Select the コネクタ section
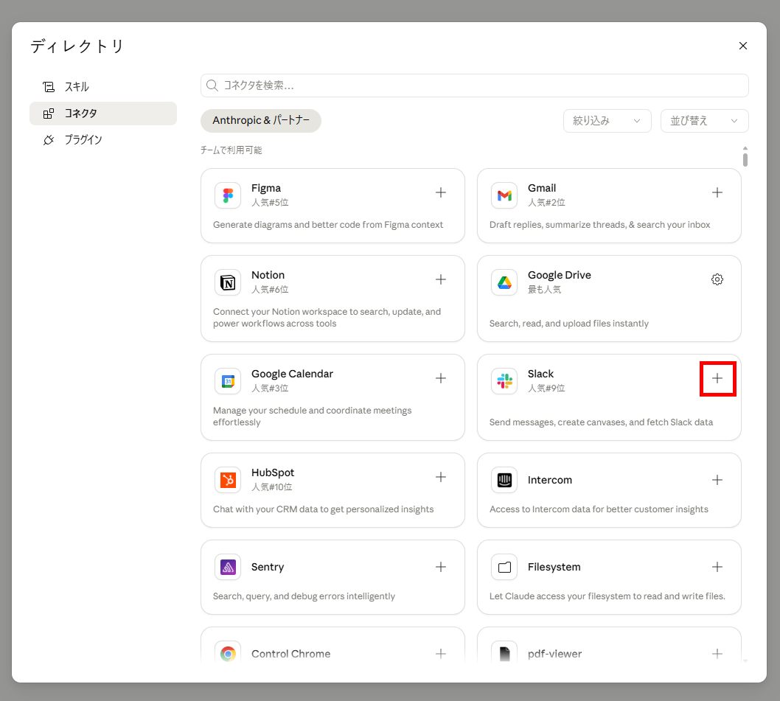This screenshot has width=780, height=701. coord(103,114)
